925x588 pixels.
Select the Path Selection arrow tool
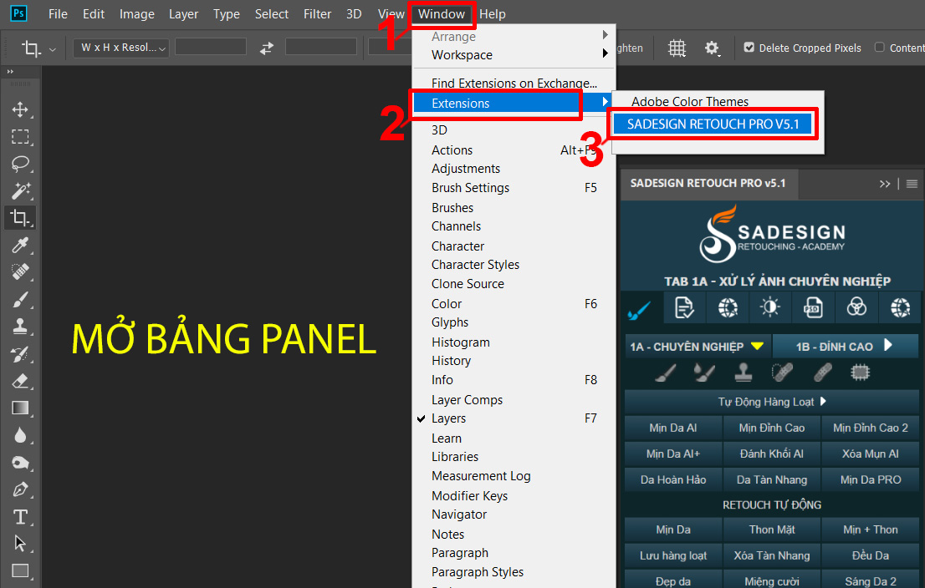click(20, 543)
